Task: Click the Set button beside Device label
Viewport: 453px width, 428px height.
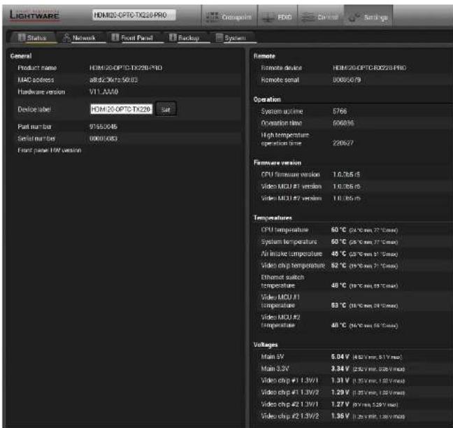Action: pyautogui.click(x=166, y=109)
